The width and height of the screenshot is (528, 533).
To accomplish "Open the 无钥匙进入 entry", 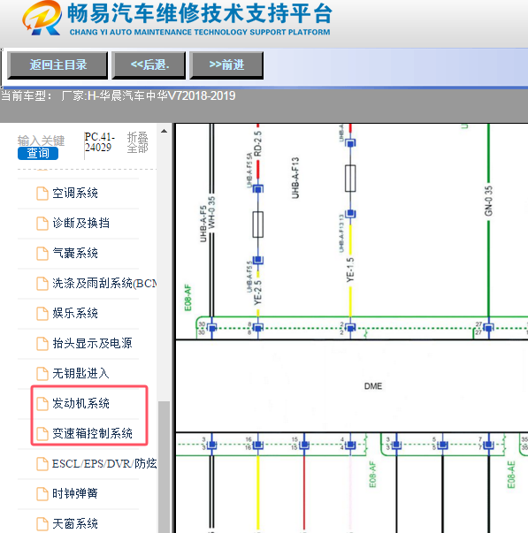I will [x=80, y=373].
